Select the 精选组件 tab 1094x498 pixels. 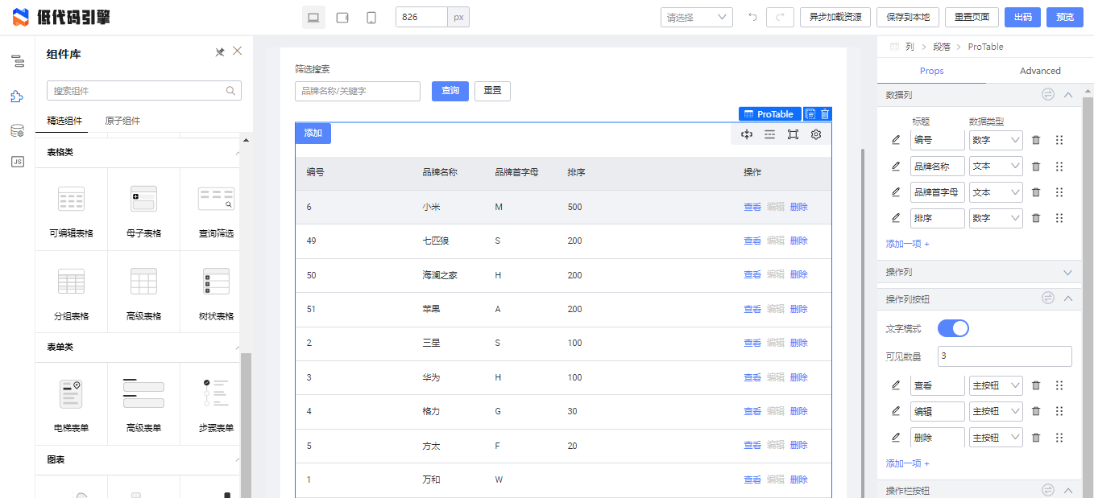[64, 121]
